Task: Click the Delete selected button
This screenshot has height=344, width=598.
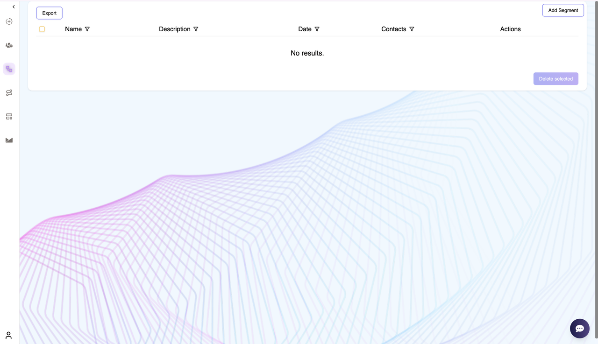Action: (x=556, y=79)
